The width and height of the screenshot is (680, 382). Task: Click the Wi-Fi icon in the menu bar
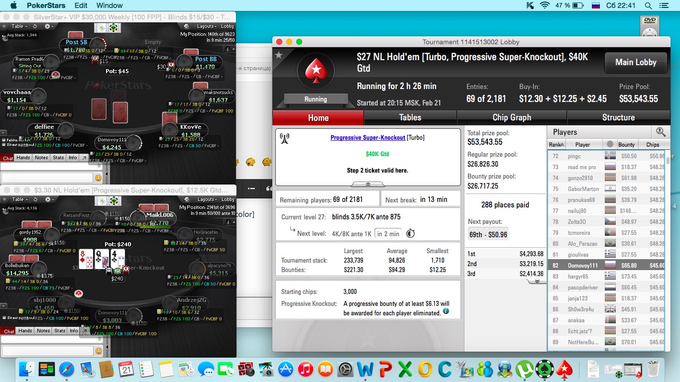(x=545, y=5)
